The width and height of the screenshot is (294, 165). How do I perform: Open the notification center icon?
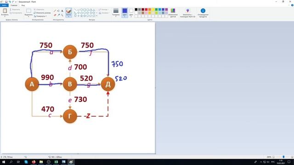point(289,162)
